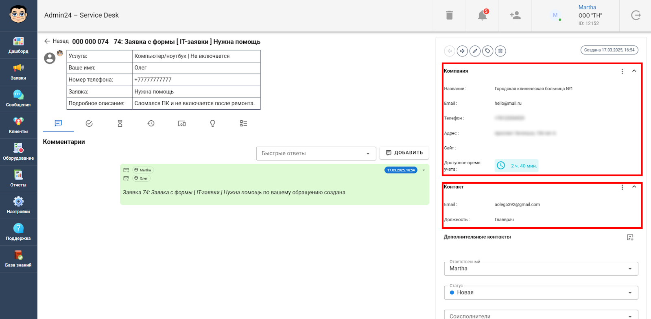
Task: Go back using the Назад link
Action: [x=57, y=41]
